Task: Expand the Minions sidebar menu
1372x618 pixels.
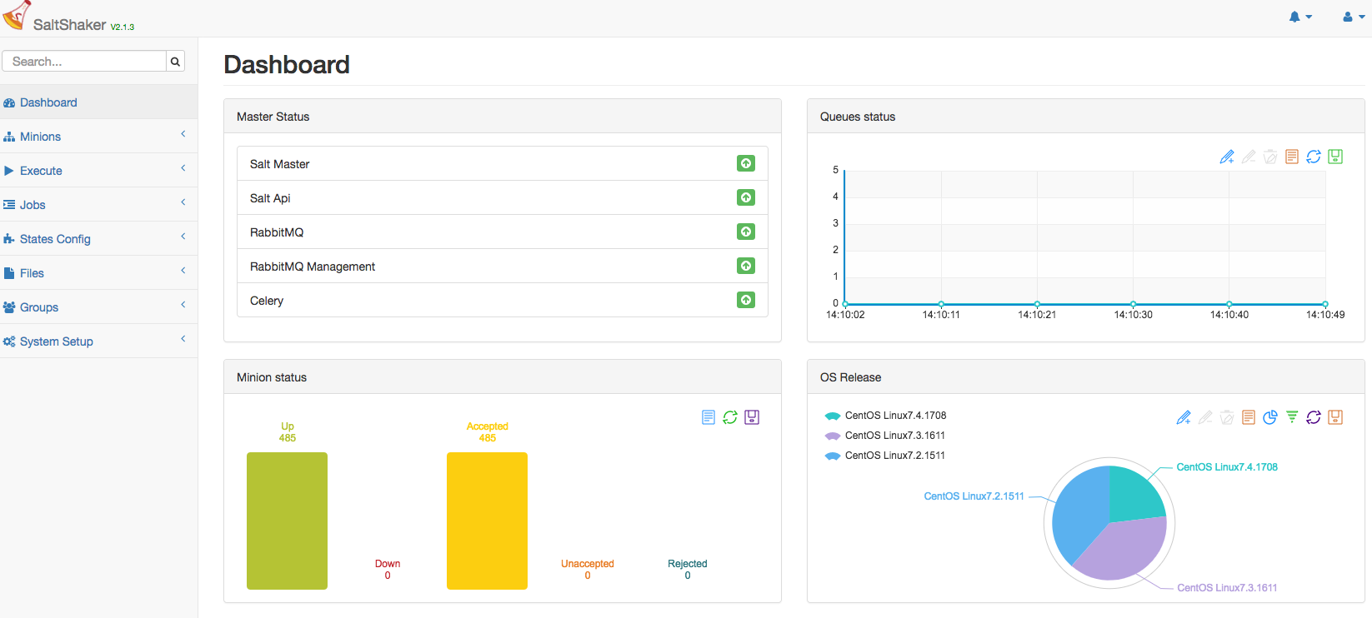Action: click(40, 137)
